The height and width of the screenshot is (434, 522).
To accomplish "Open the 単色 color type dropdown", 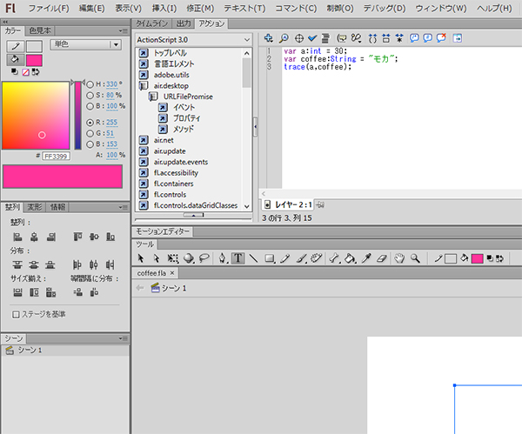I will click(x=85, y=44).
